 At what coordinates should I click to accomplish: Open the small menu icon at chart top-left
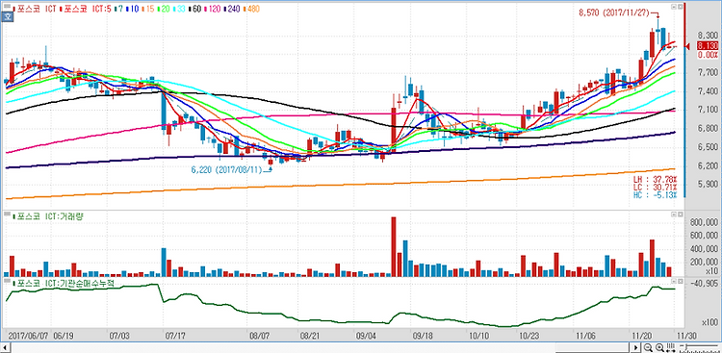click(7, 7)
